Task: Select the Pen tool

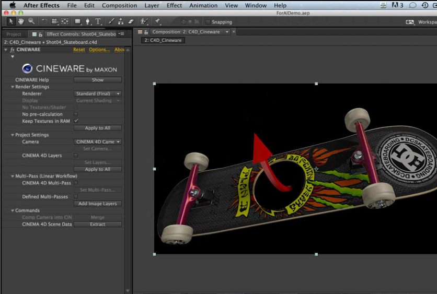Action: [x=88, y=21]
